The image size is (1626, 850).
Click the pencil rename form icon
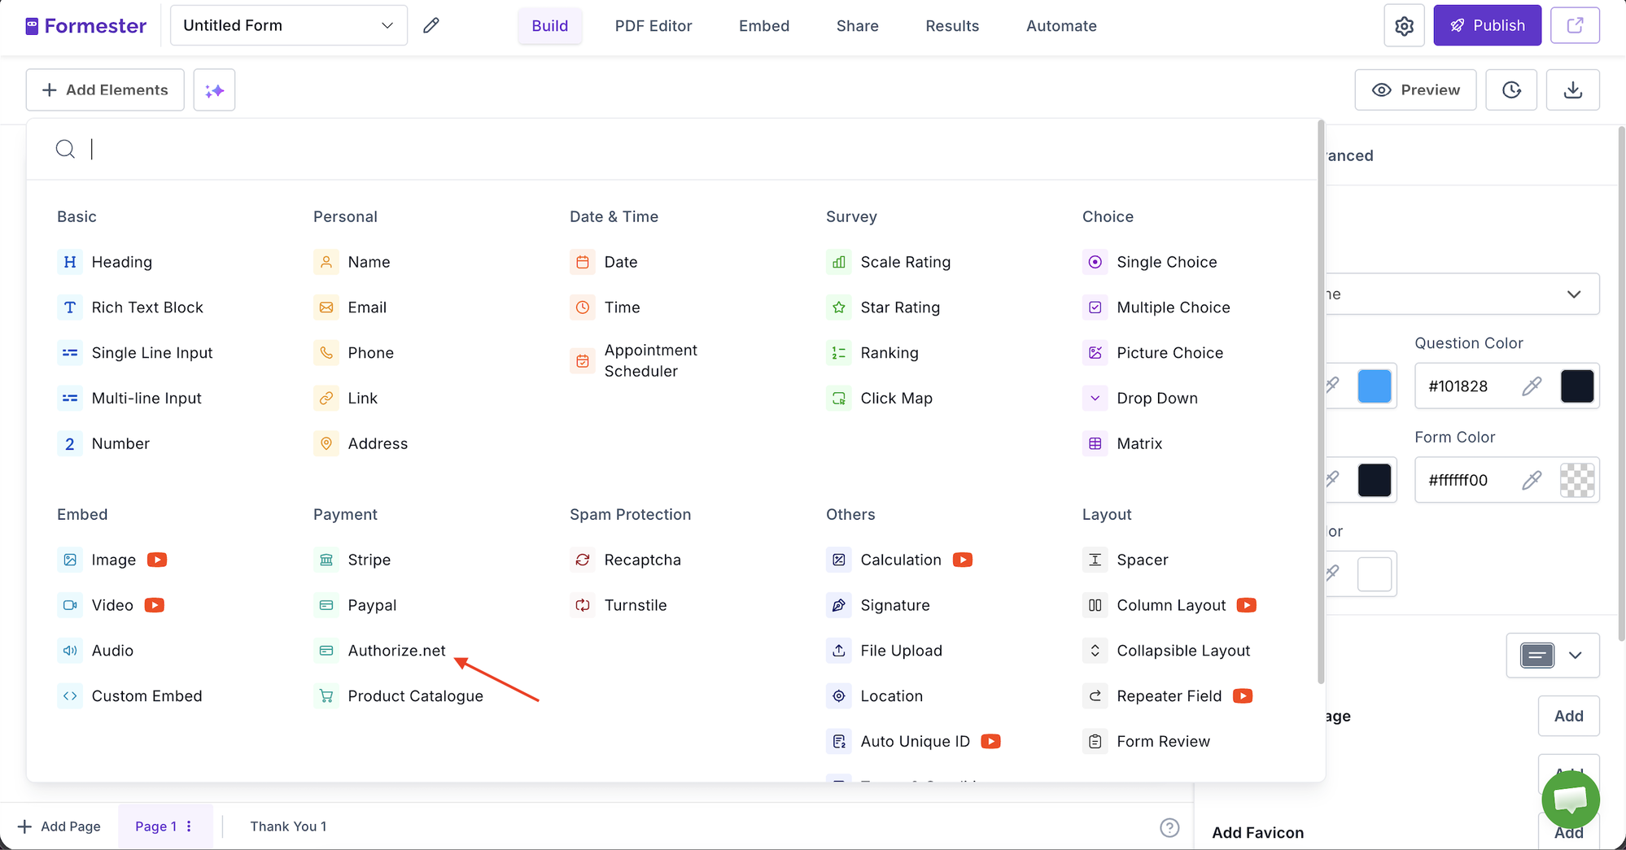tap(431, 26)
